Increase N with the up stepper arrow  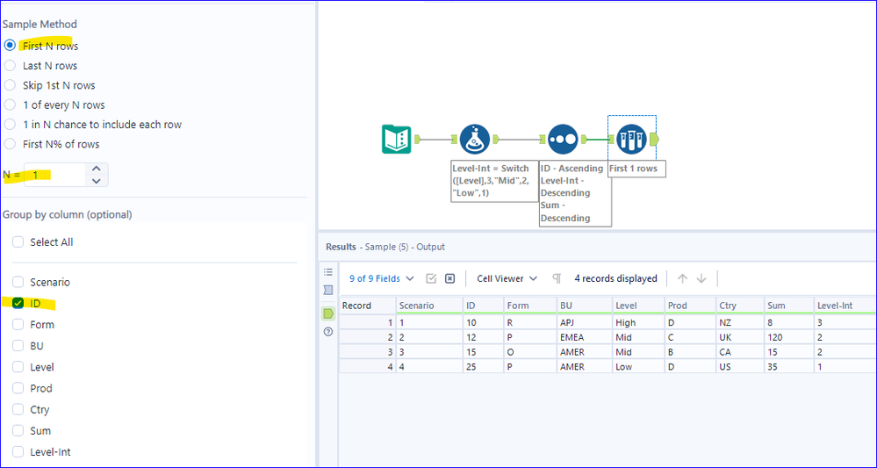coord(97,169)
